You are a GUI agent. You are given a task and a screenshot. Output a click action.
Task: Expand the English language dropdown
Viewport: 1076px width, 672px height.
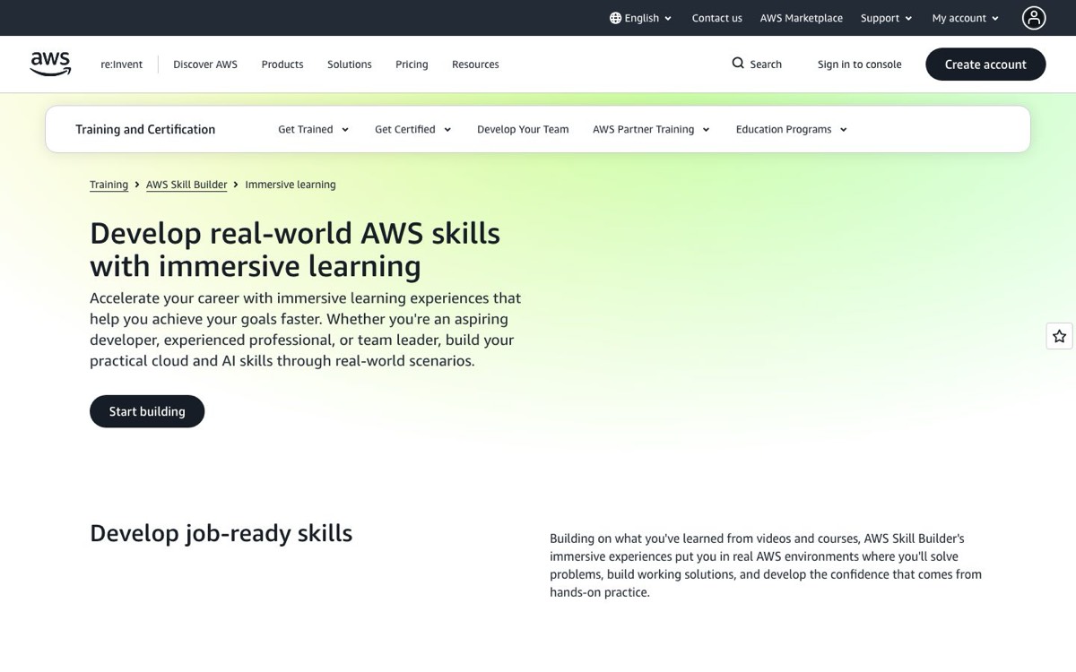[640, 18]
